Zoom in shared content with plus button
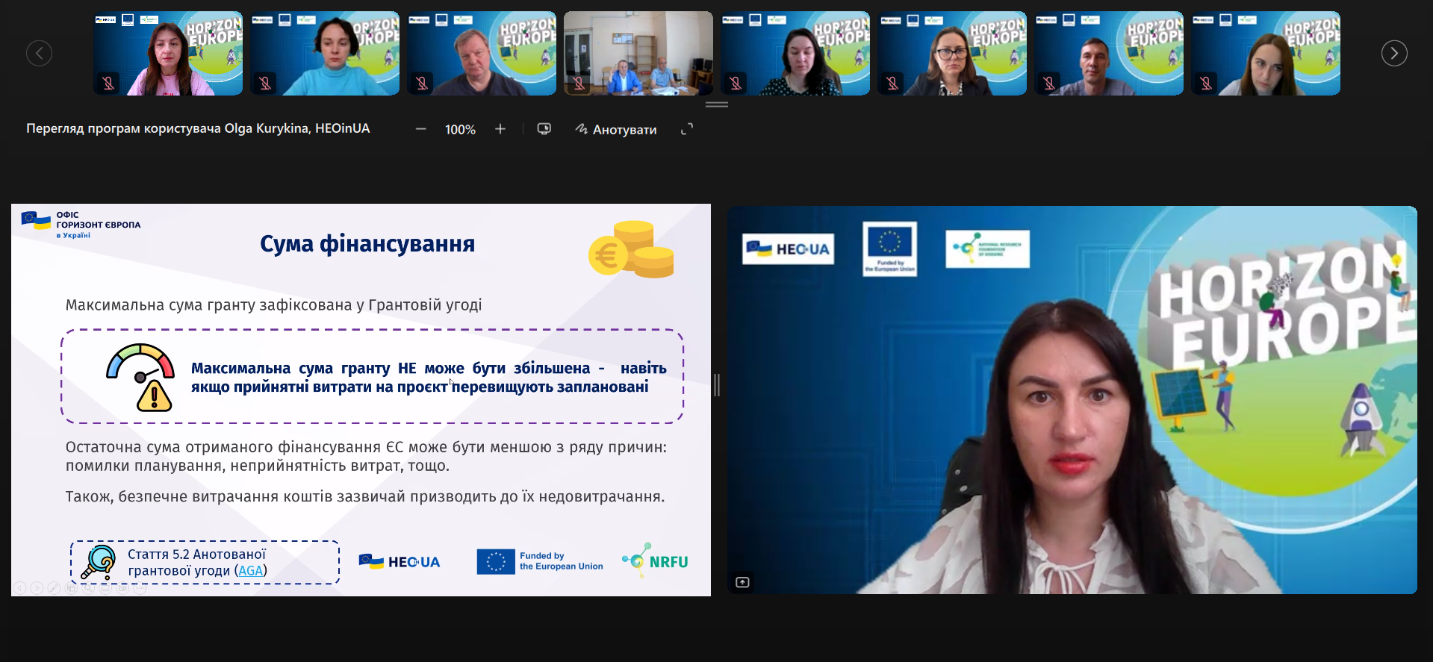The width and height of the screenshot is (1433, 662). pos(500,129)
